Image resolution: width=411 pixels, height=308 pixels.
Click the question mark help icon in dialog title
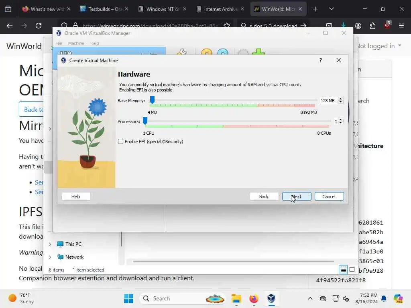[x=320, y=60]
